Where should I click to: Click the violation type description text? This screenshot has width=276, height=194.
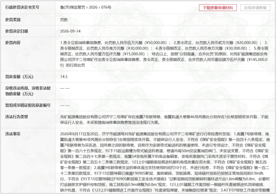[x=164, y=119]
